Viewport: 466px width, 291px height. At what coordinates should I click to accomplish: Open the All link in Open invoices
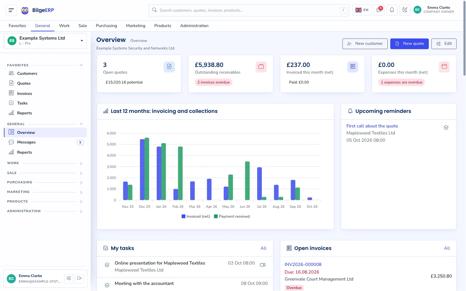click(447, 248)
